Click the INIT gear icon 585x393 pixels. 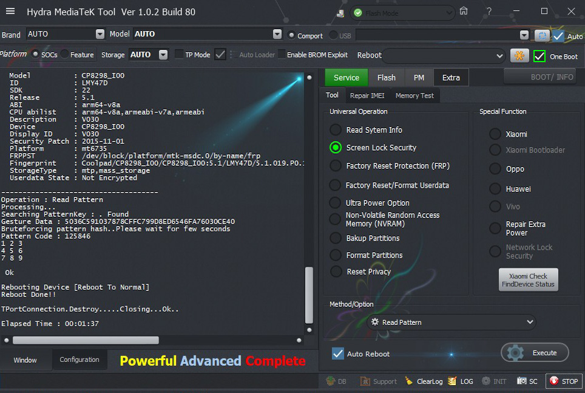[x=485, y=381]
